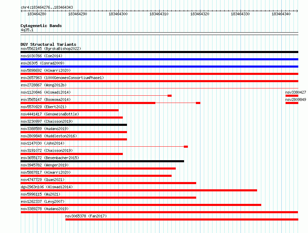
Task: Click the Cytogenetic Bands track title
Action: (x=41, y=26)
